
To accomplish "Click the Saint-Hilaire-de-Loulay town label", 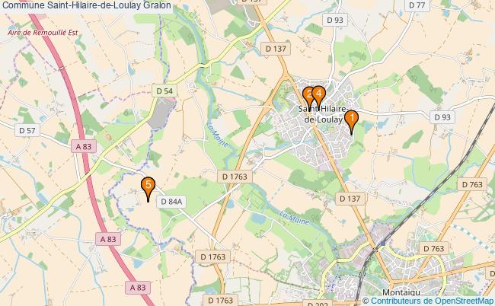I will click(x=323, y=114).
